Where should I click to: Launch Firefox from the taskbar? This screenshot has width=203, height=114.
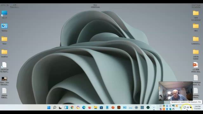89,107
